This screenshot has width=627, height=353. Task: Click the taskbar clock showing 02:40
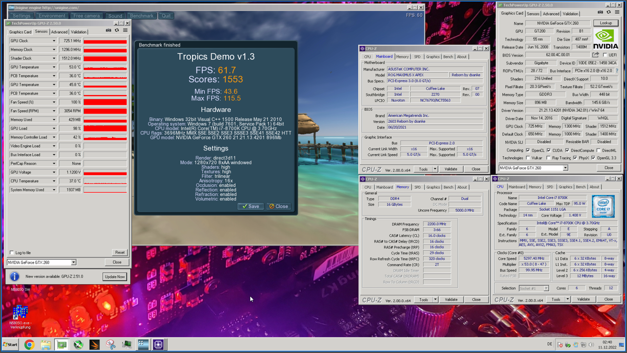606,345
